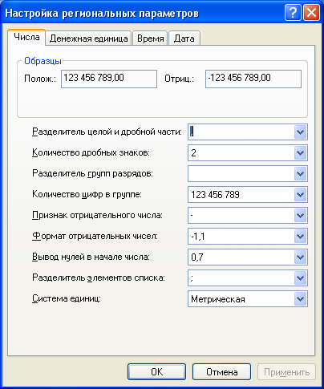
Task: Click the positive sample number field
Action: click(x=109, y=79)
